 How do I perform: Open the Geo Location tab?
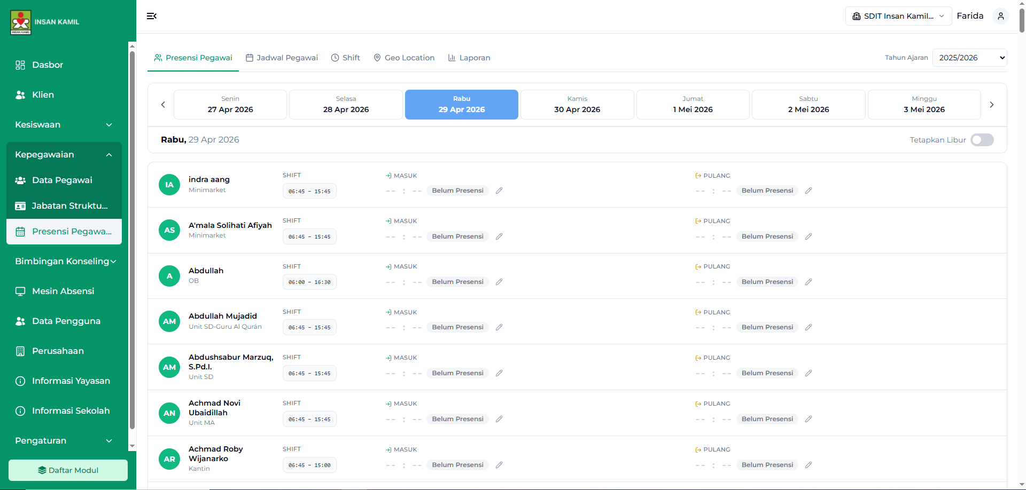pos(404,58)
